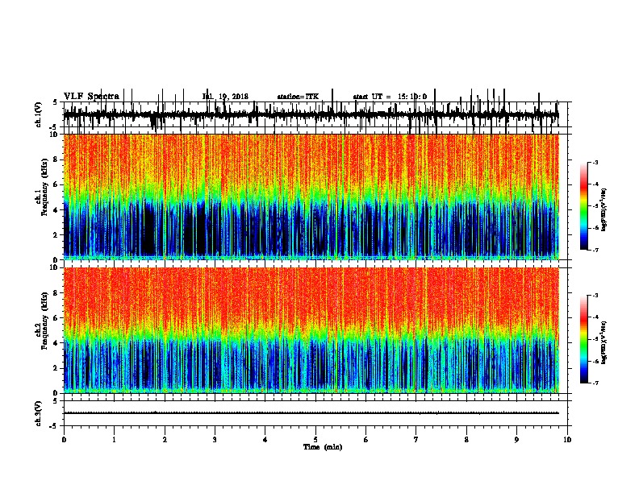Click the "10" tick on time axis
639x493 pixels.
567,440
